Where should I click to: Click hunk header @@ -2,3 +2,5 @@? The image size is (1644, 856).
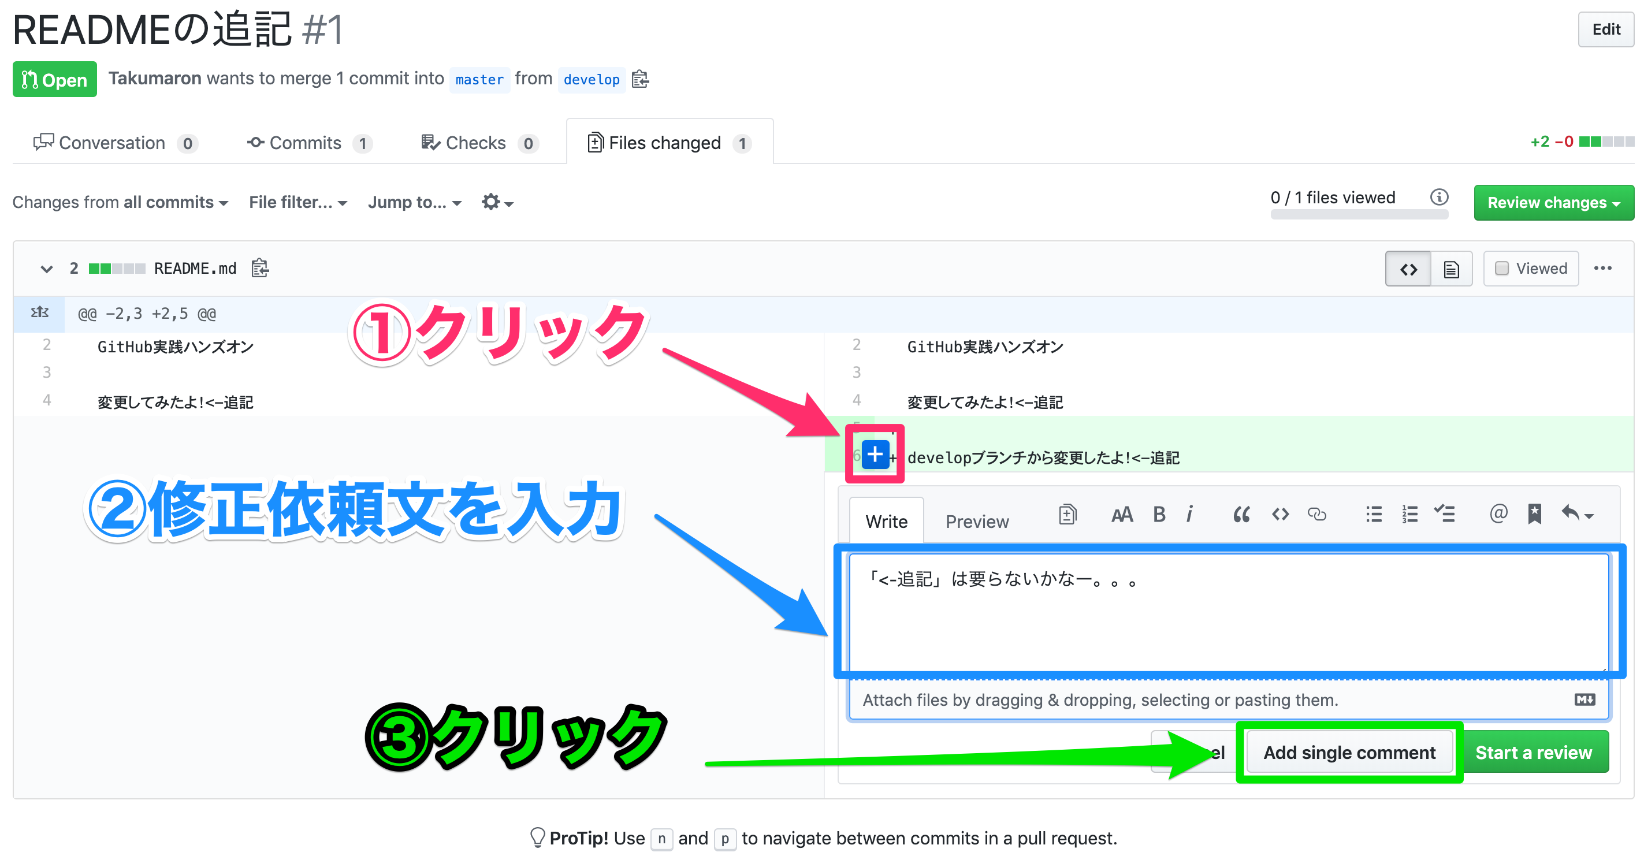(x=147, y=314)
